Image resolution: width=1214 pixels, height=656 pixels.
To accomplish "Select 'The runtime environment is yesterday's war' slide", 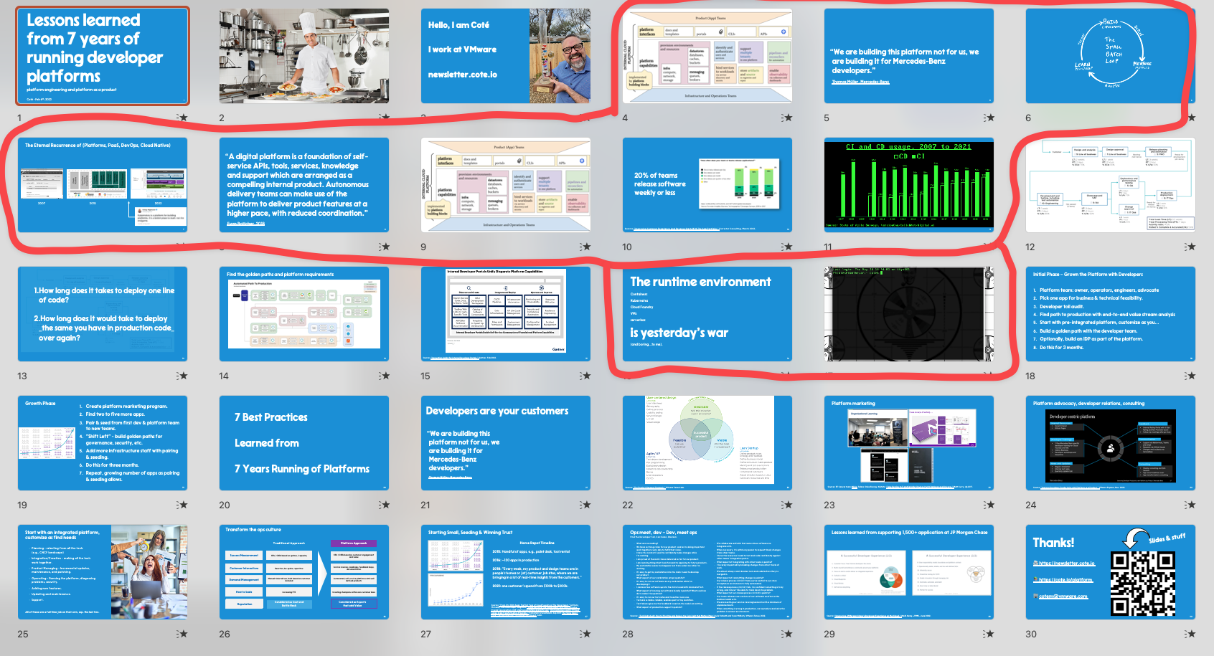I will tap(707, 314).
